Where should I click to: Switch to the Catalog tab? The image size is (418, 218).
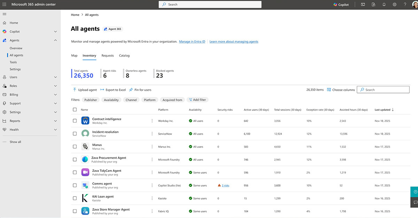124,56
